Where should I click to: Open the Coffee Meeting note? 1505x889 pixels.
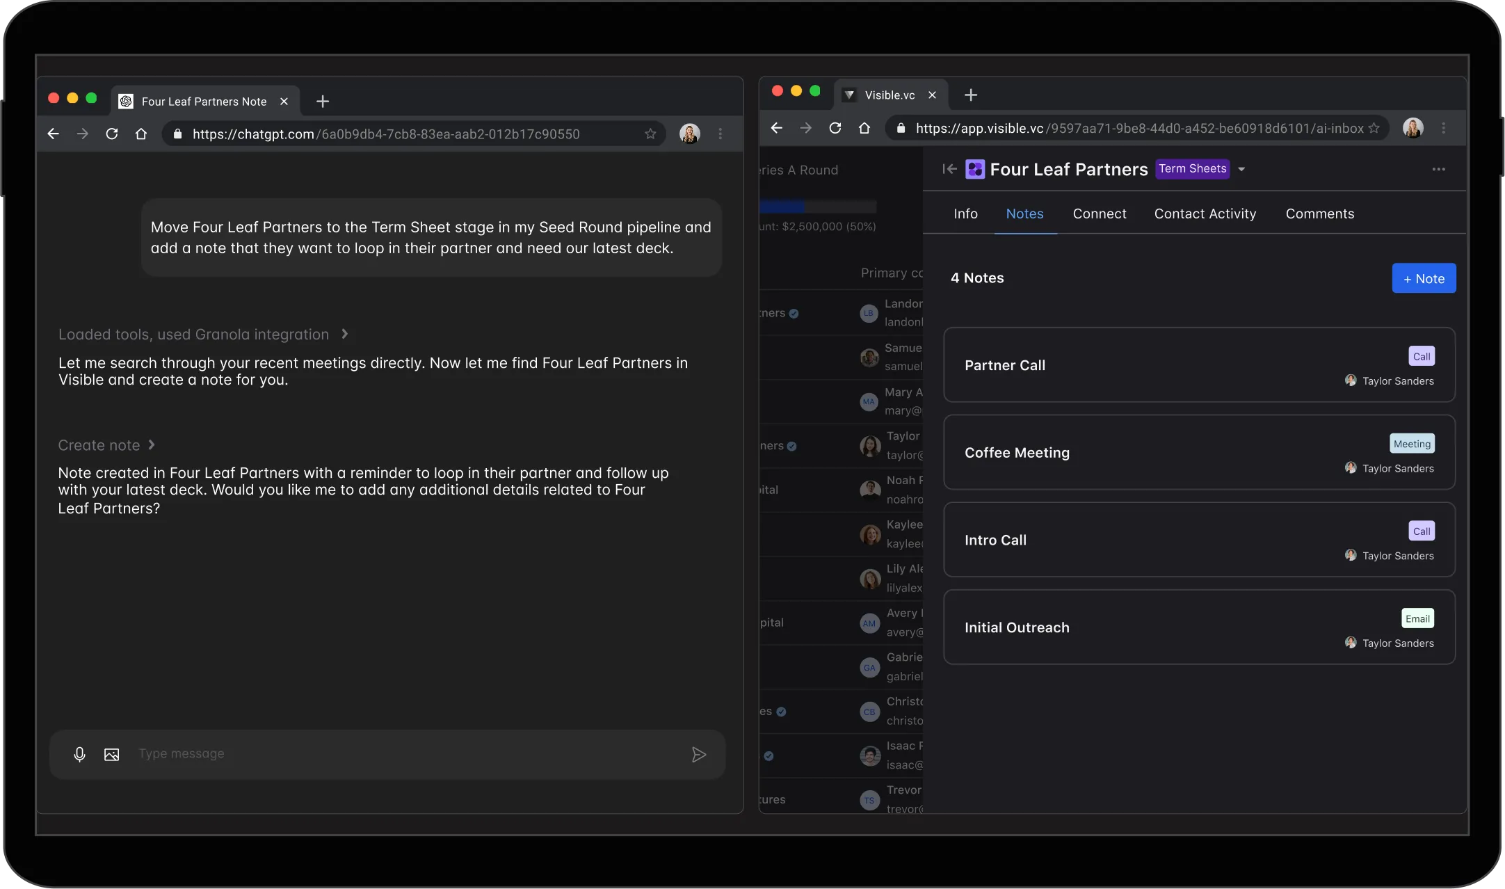pos(1199,453)
